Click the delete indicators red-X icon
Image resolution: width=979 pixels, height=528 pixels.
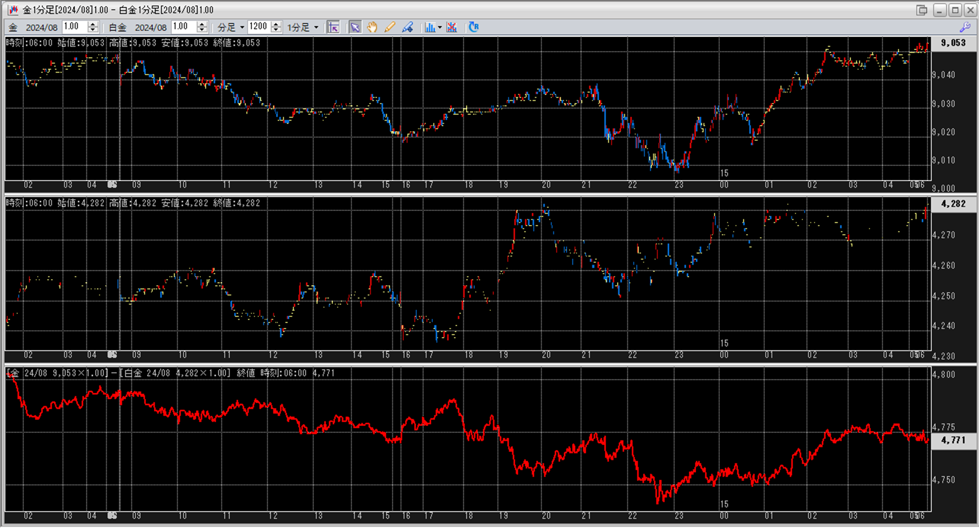coord(452,27)
